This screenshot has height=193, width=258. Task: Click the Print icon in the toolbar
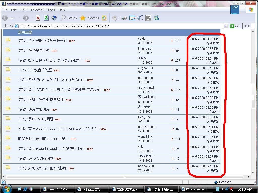(x=124, y=18)
